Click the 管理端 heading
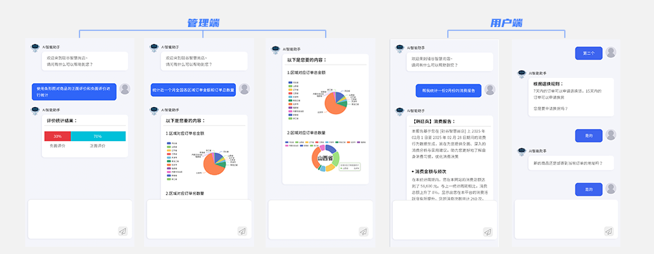 click(x=203, y=23)
